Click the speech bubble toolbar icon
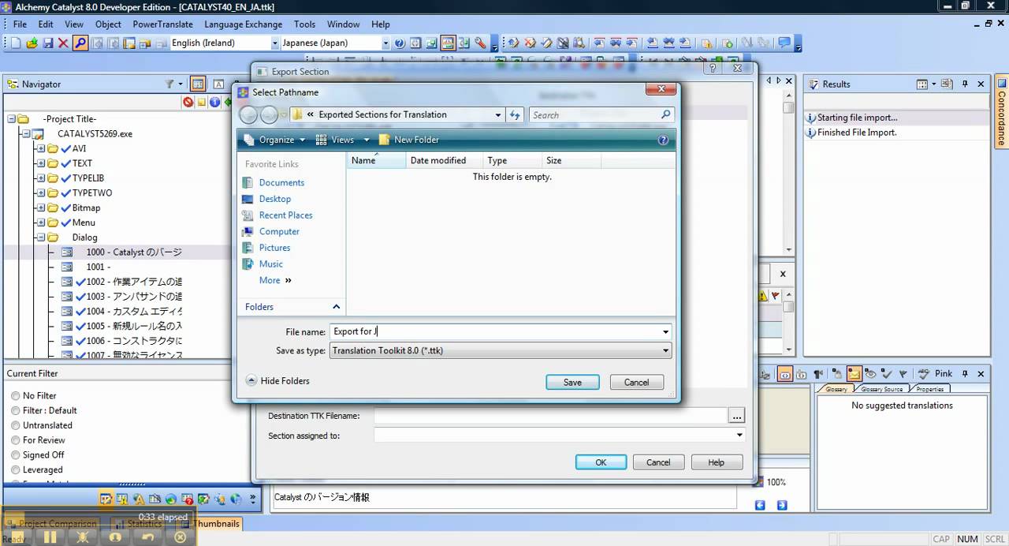 [784, 43]
